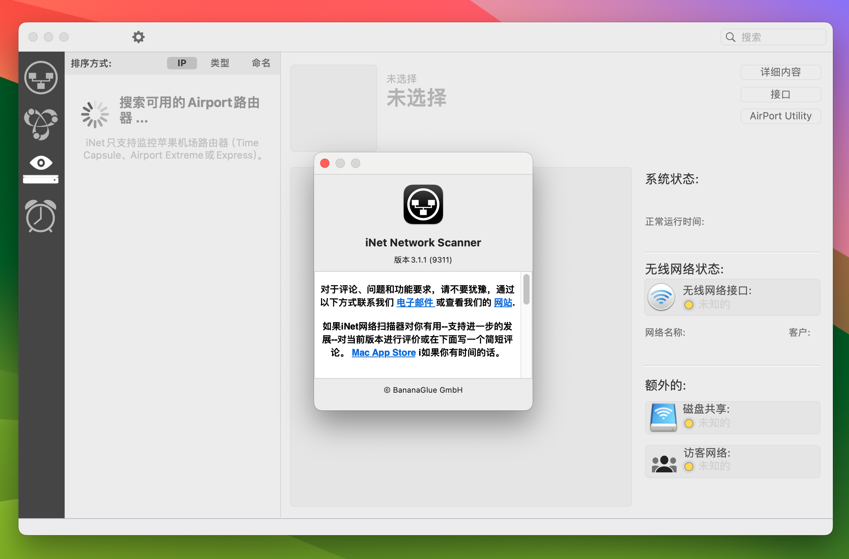Open the Wake on LAN alarm clock icon

41,216
